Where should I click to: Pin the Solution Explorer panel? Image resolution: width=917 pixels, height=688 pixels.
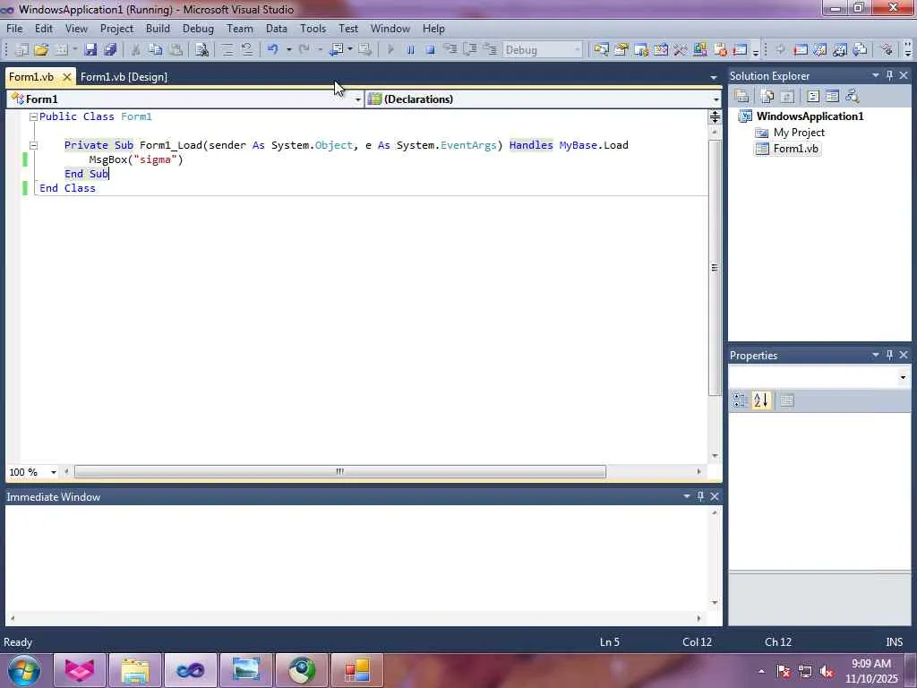889,75
